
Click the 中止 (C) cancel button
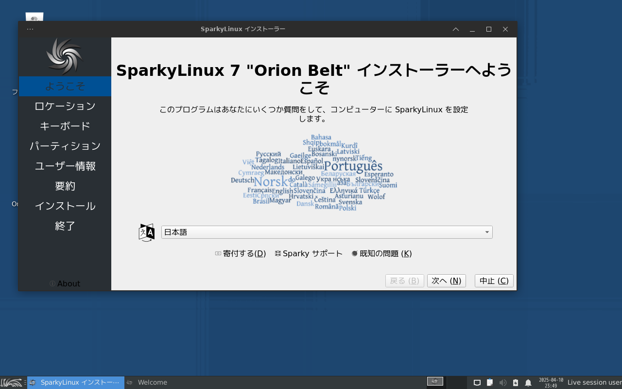pyautogui.click(x=494, y=281)
